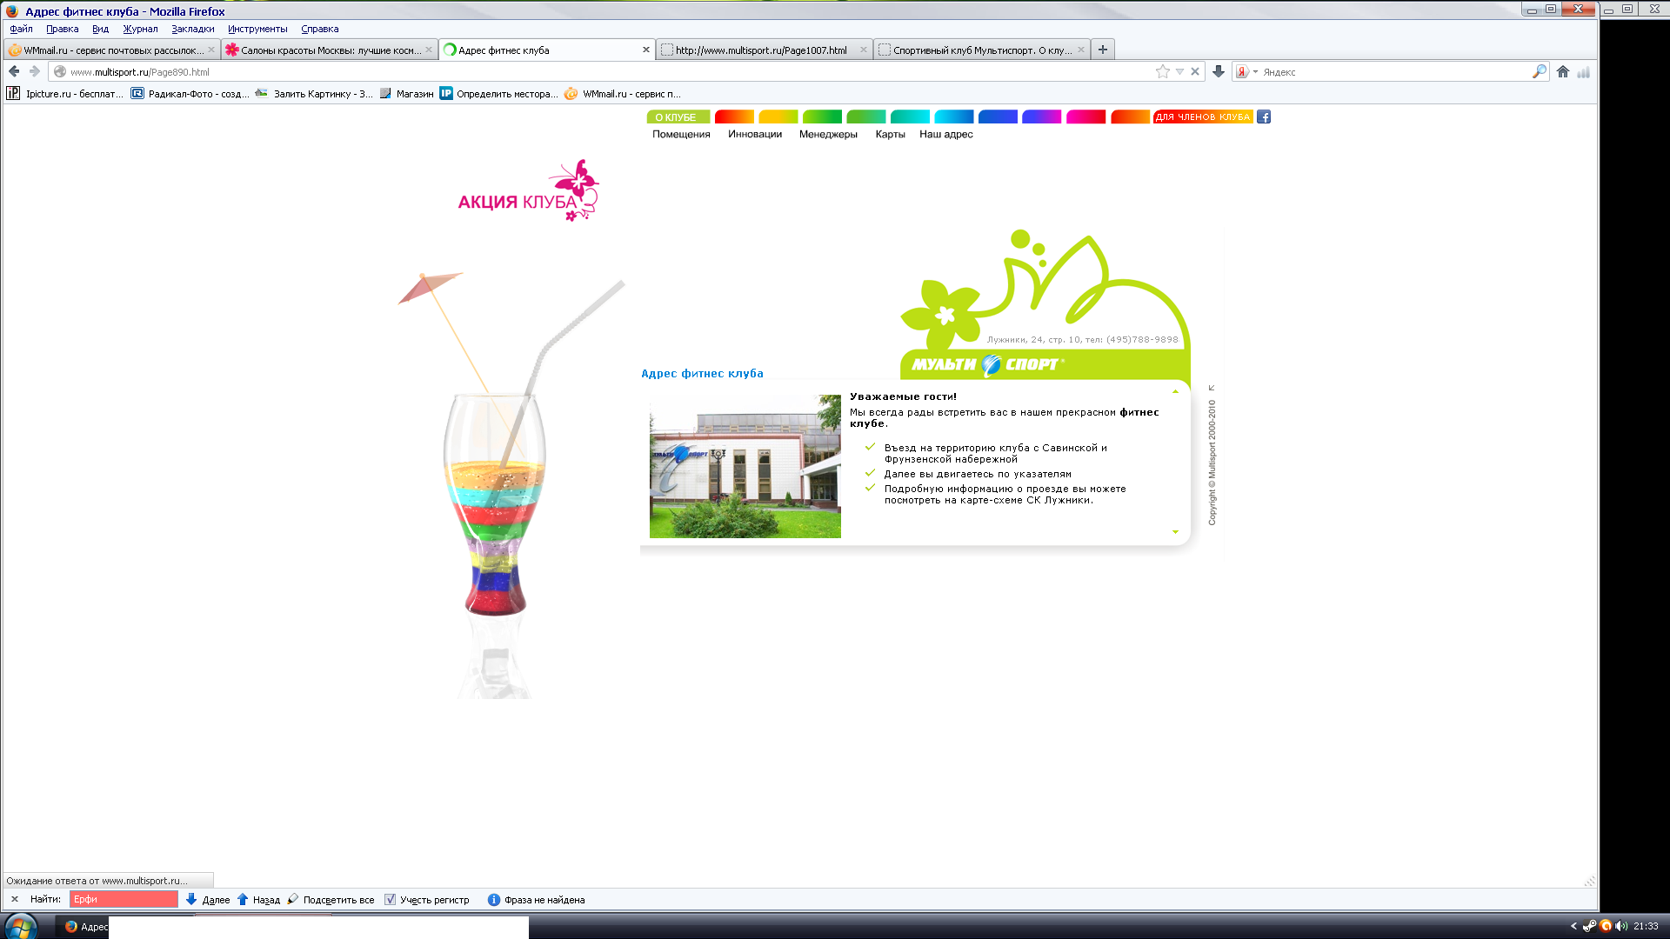Click the cyan-teal navigation swatch
Screen dimensions: 1670x939
[910, 117]
